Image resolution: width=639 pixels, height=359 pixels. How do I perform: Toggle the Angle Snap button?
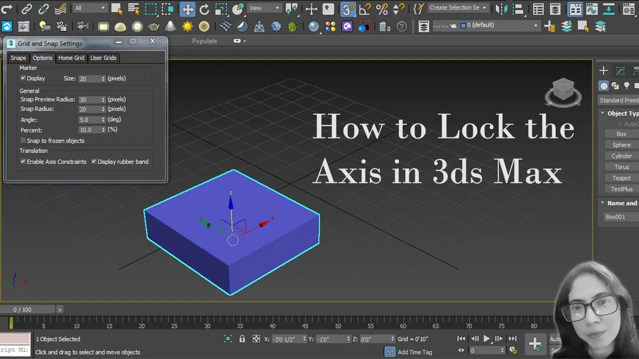[x=365, y=8]
